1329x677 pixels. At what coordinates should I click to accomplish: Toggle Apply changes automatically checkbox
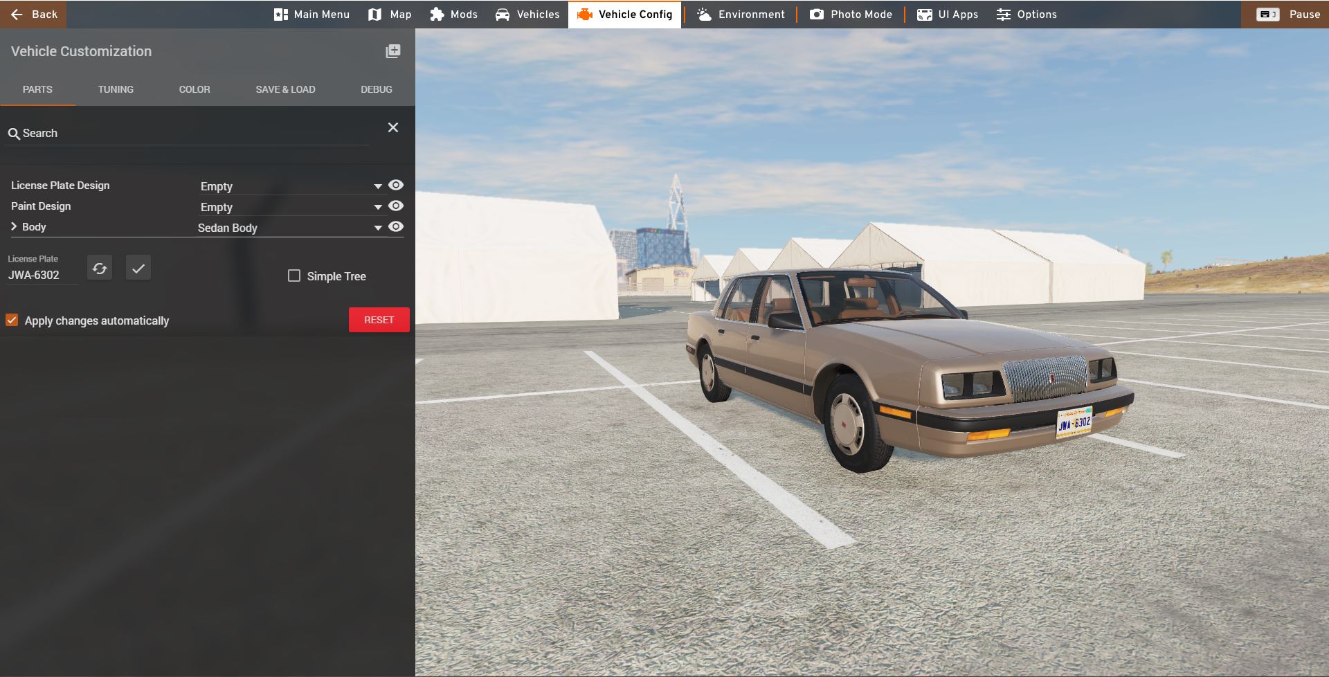(x=12, y=320)
